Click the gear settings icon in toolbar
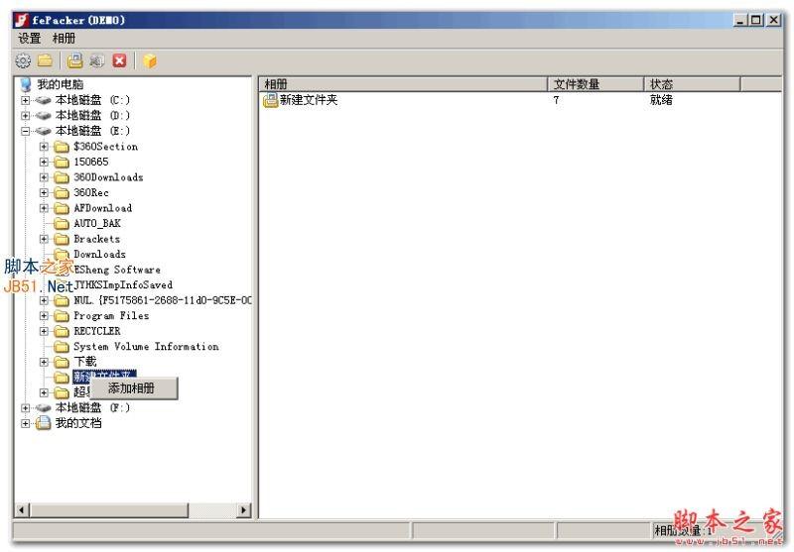Screen dimensions: 794x552 point(24,60)
